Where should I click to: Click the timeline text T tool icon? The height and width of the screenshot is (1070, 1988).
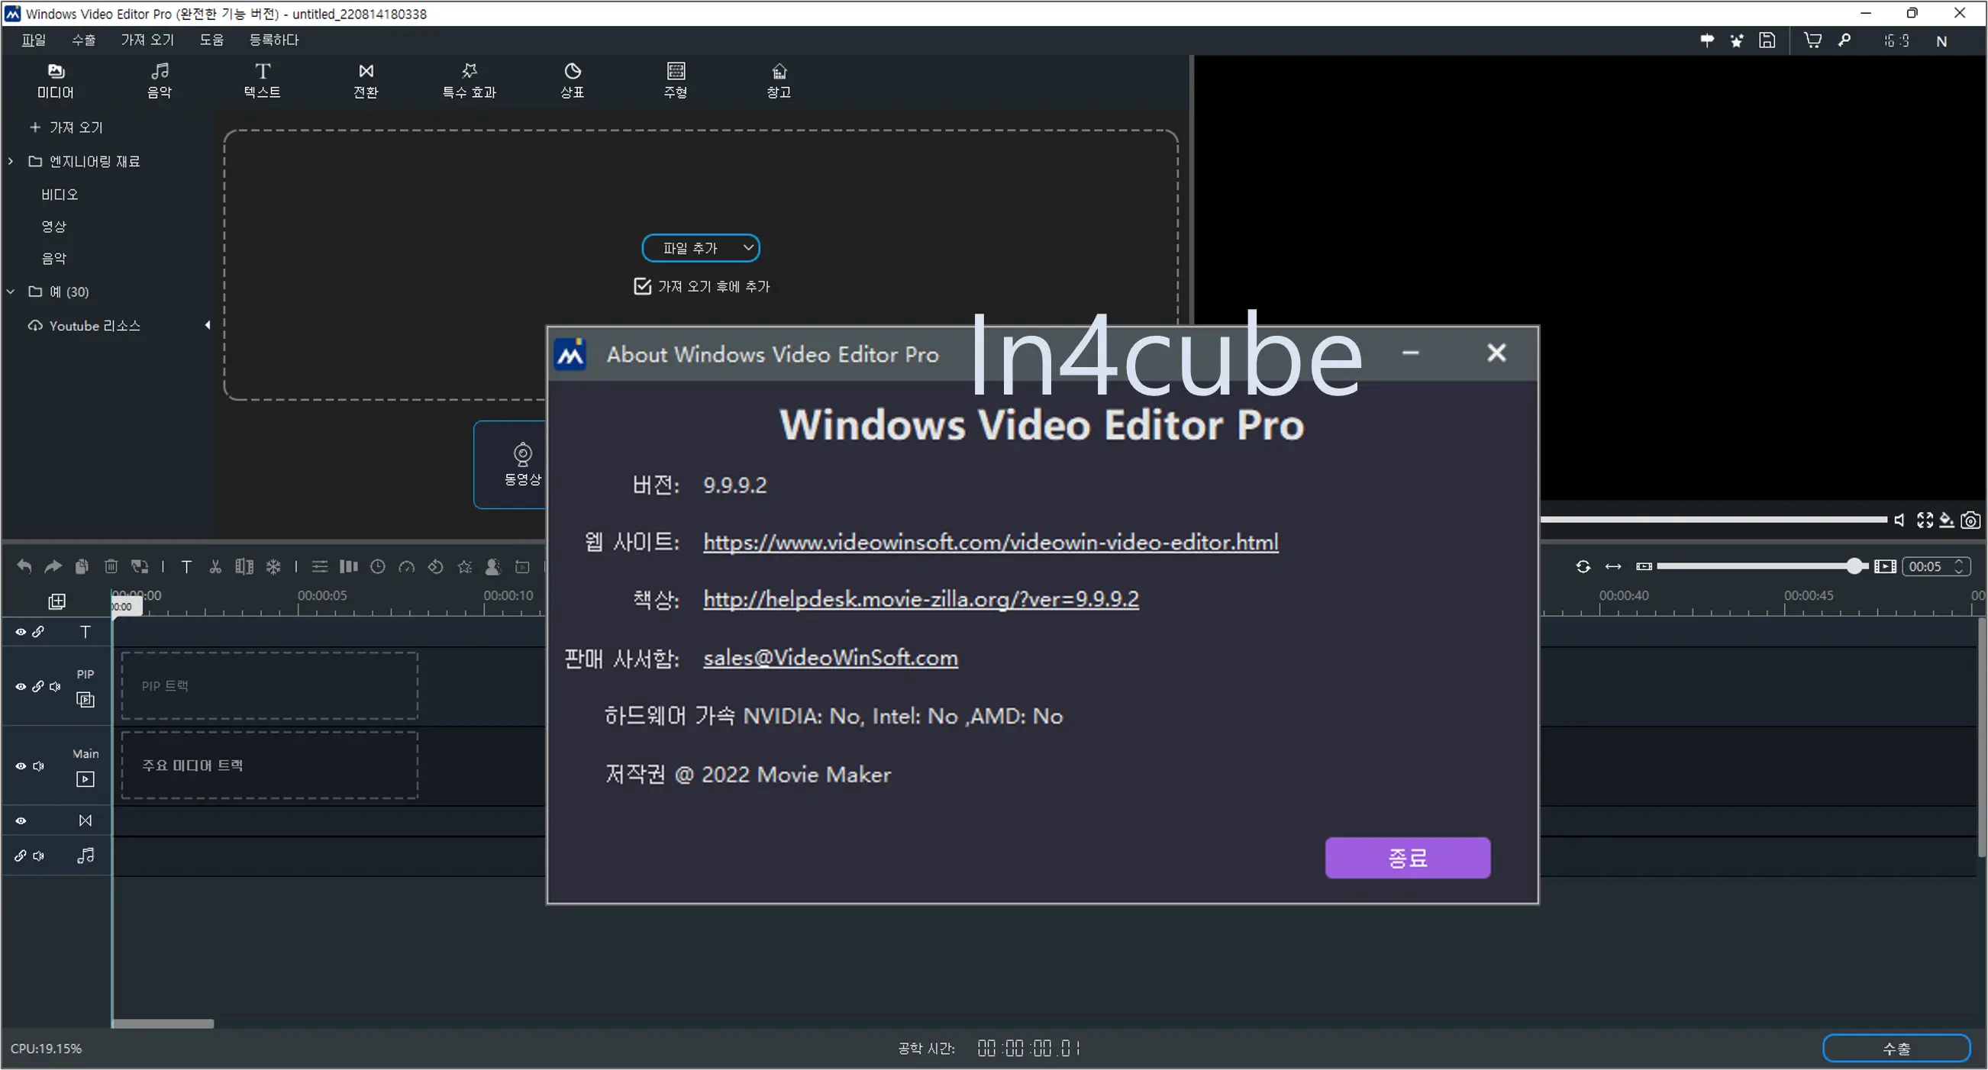click(186, 567)
